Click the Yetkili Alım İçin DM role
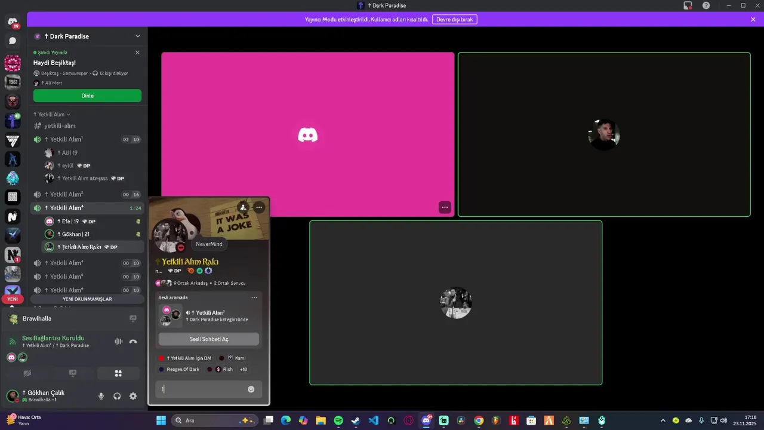 coord(185,358)
